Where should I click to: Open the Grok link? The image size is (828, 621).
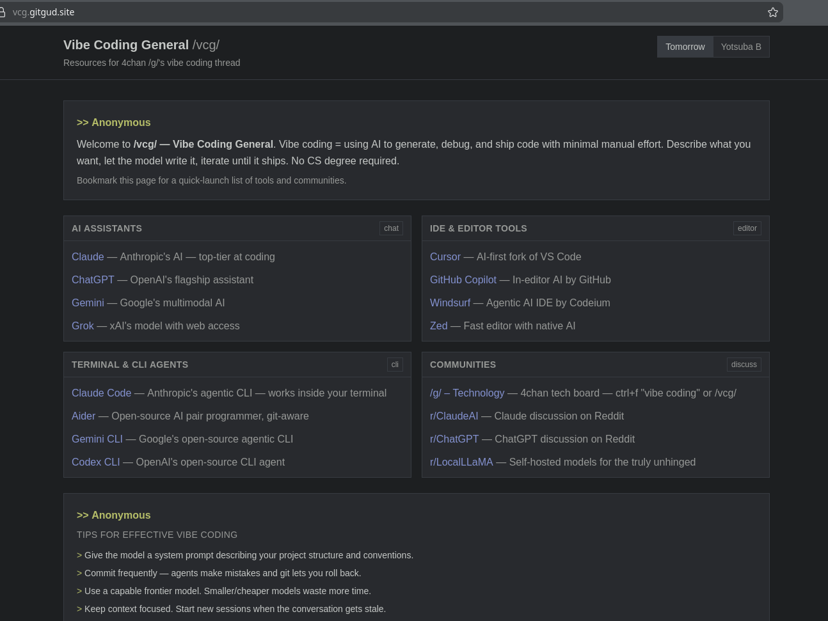[x=83, y=326]
